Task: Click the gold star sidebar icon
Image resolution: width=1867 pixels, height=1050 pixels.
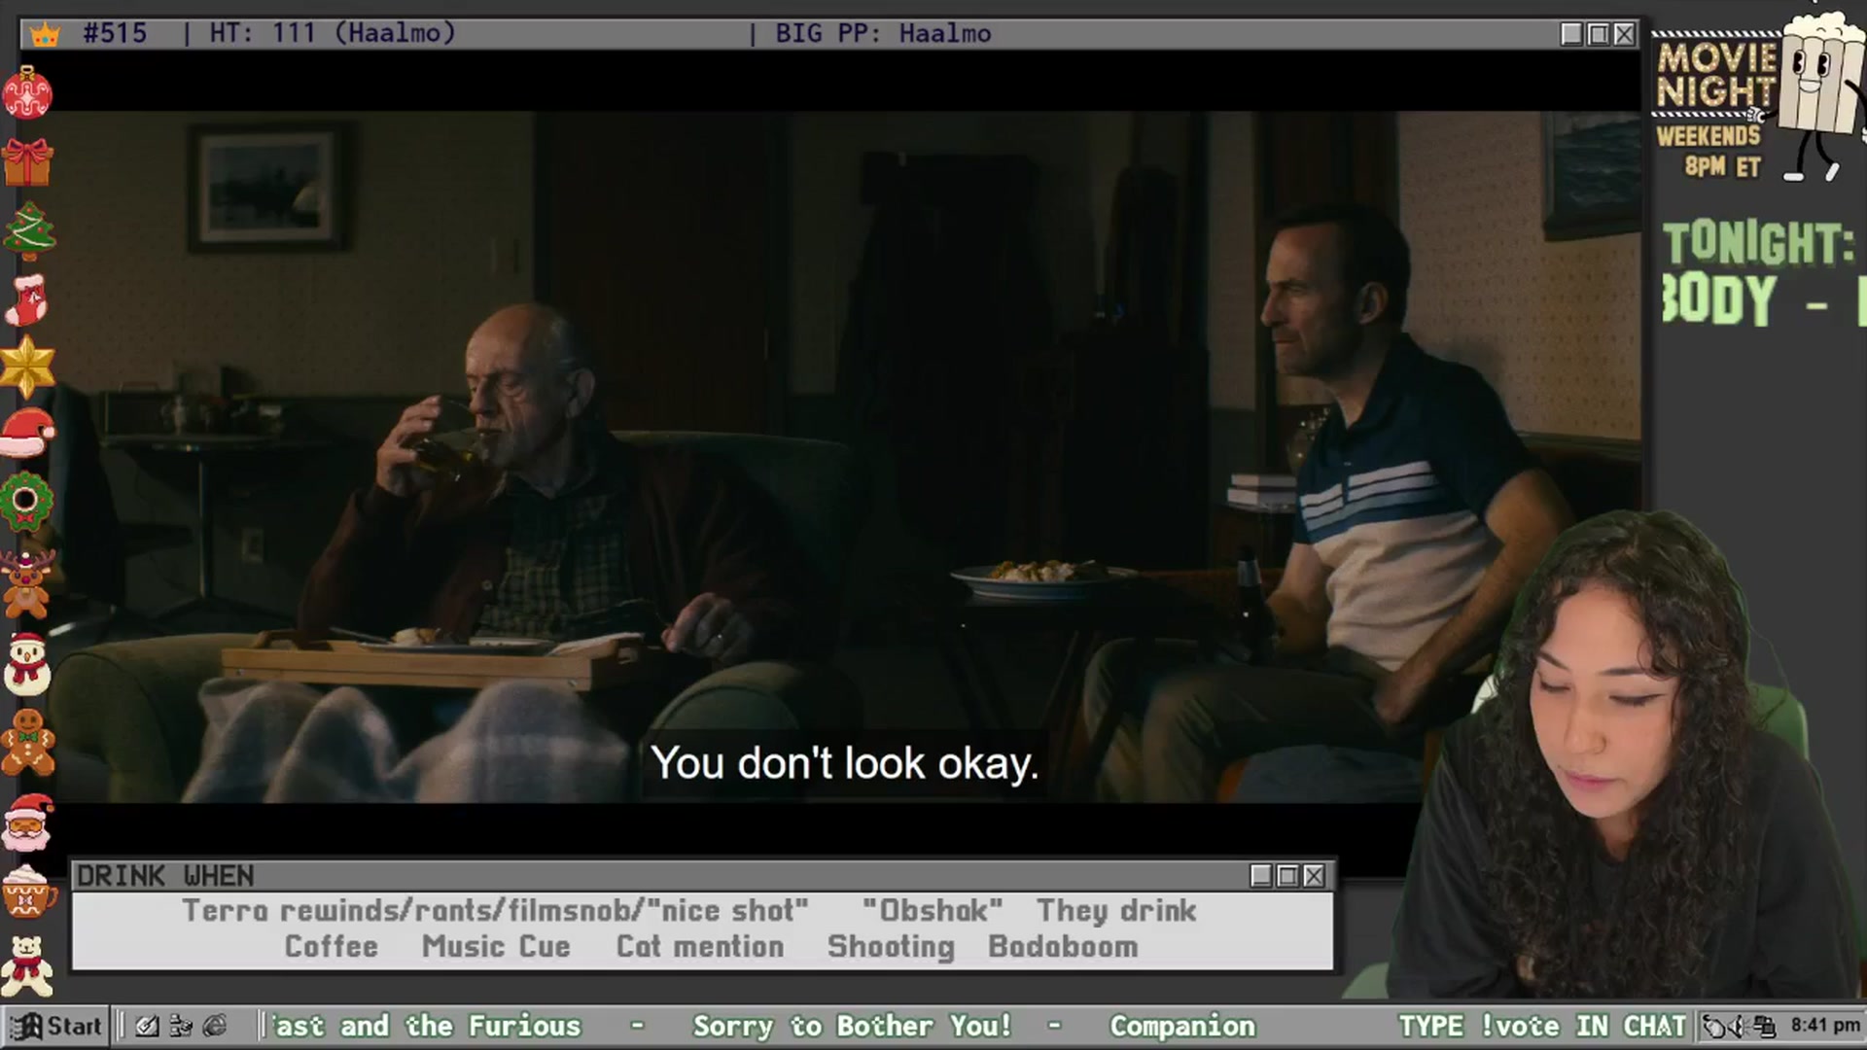Action: (x=27, y=367)
